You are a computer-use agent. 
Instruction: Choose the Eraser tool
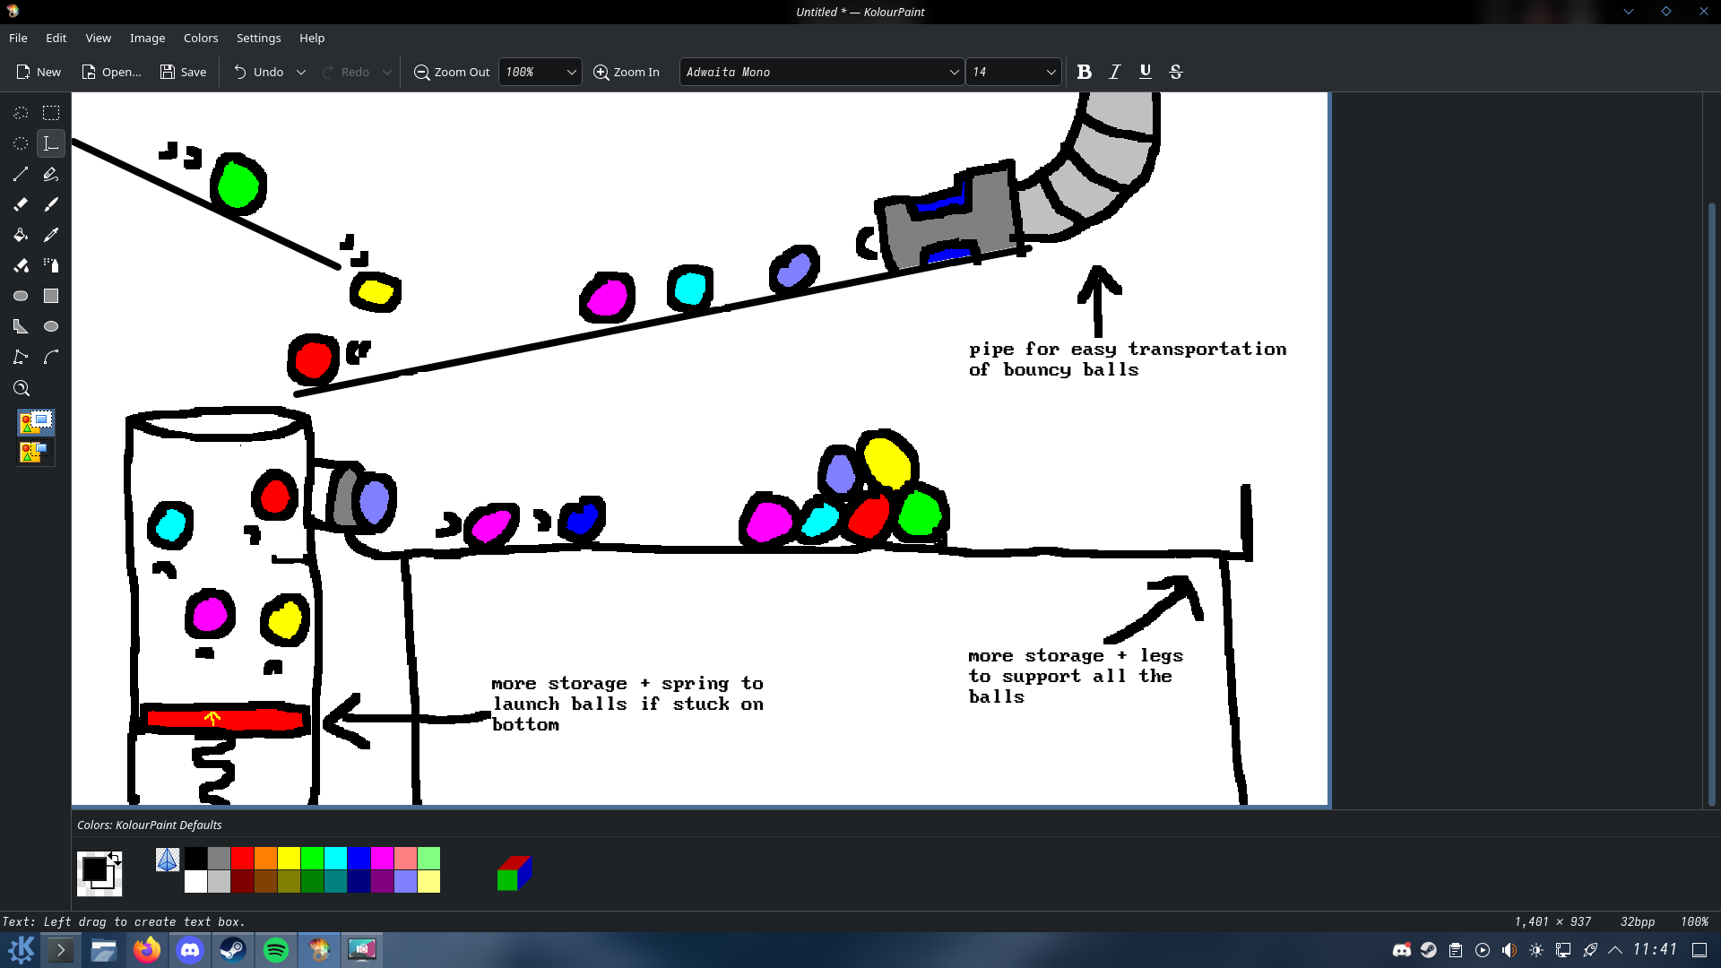point(21,204)
